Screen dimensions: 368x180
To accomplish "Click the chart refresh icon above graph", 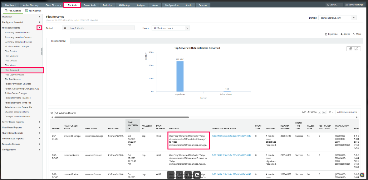I will 356,49.
